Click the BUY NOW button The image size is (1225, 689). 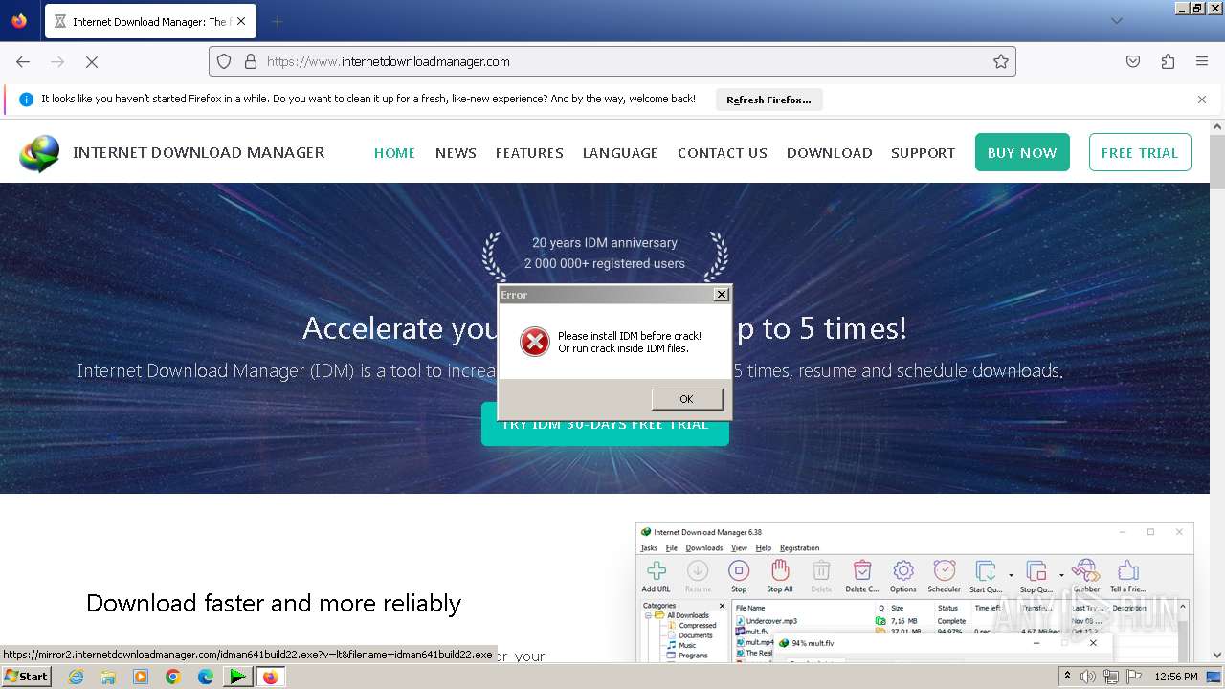[1022, 152]
